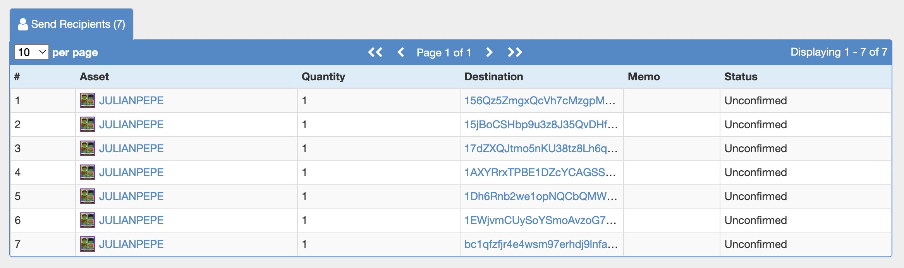Screen dimensions: 904x268
Task: Click the Displaying 1 - 7 of 7 text
Action: tap(839, 52)
